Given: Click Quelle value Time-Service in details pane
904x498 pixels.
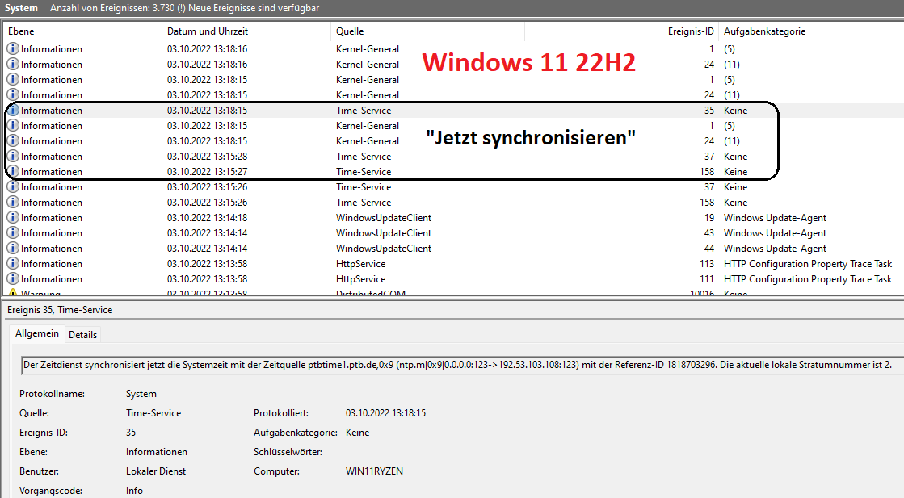Looking at the screenshot, I should point(153,413).
